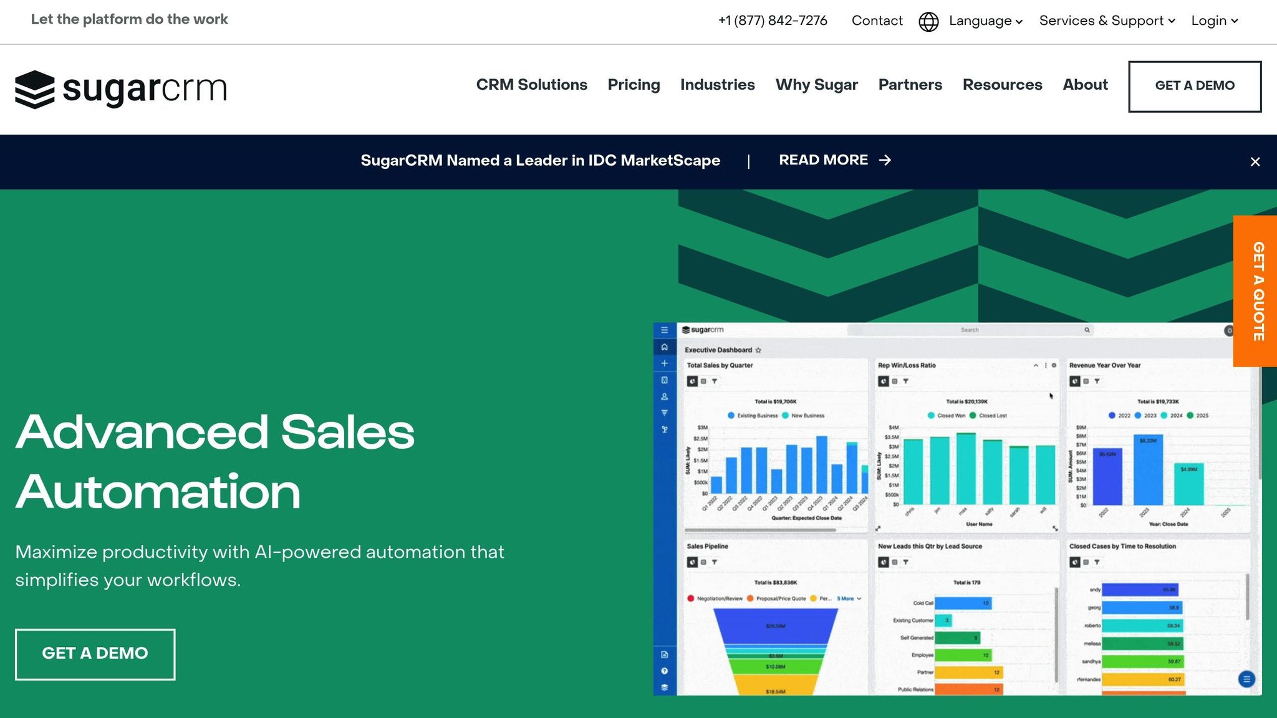The height and width of the screenshot is (718, 1277).
Task: Toggle Closed Lost legend entry
Action: coord(988,416)
